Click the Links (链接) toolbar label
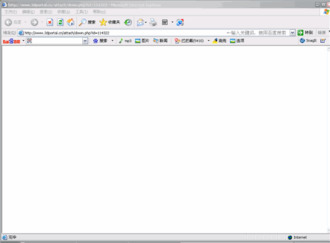Screen dimensions: 330x243 [x=322, y=32]
